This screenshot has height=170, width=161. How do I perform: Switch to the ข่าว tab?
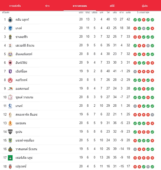pos(47,6)
